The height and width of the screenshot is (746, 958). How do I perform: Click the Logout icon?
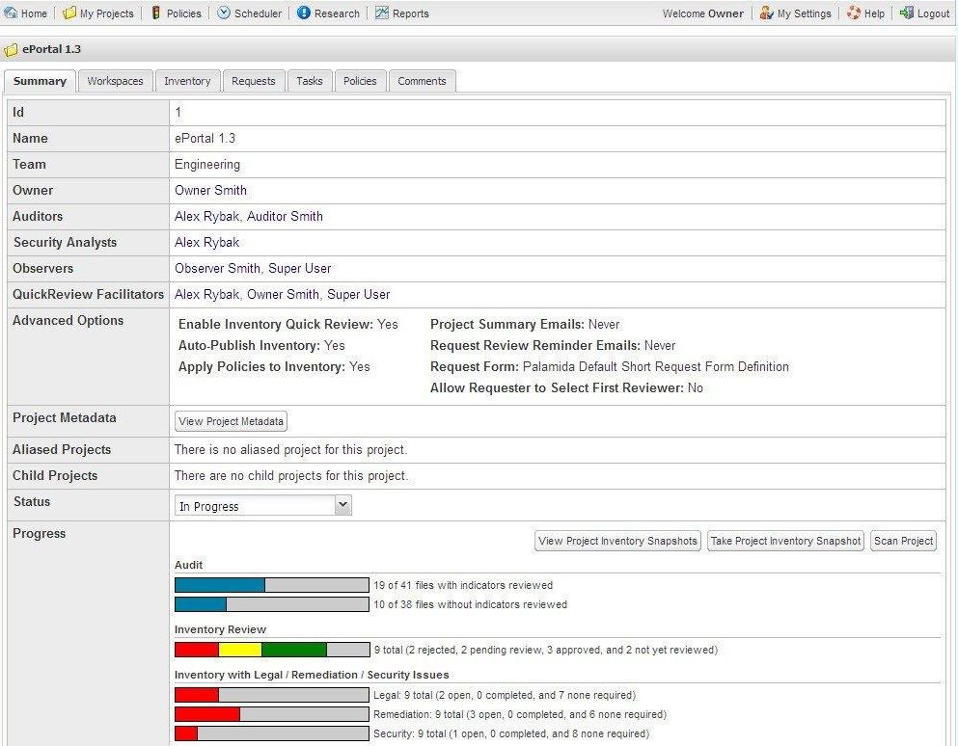(907, 13)
